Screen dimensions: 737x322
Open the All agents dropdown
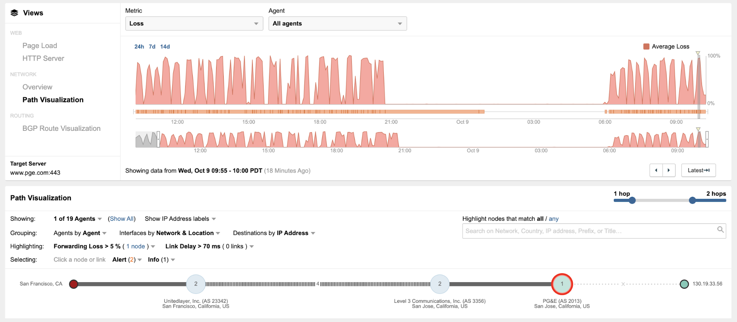[337, 24]
